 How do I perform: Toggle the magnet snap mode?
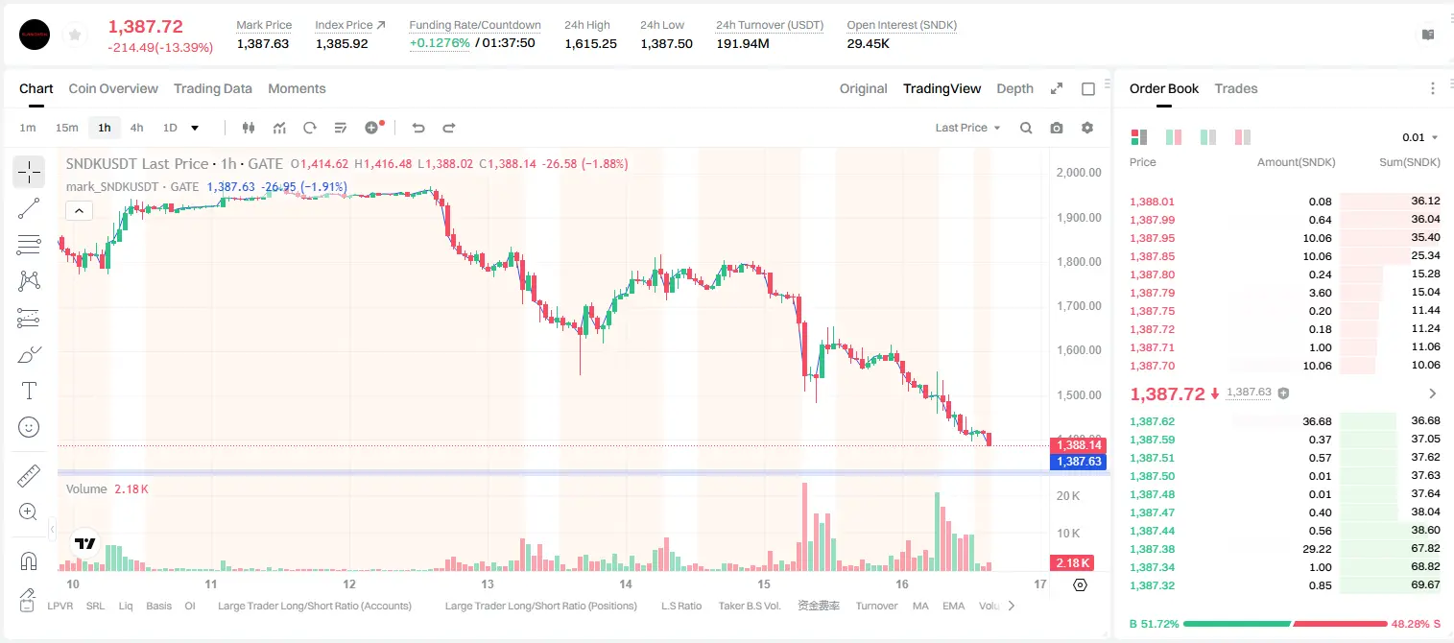pos(29,560)
